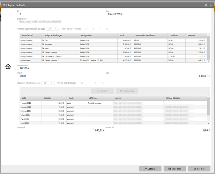Viewport: 215px width, 174px height.
Task: Click the Fermer button
Action: 199,169
